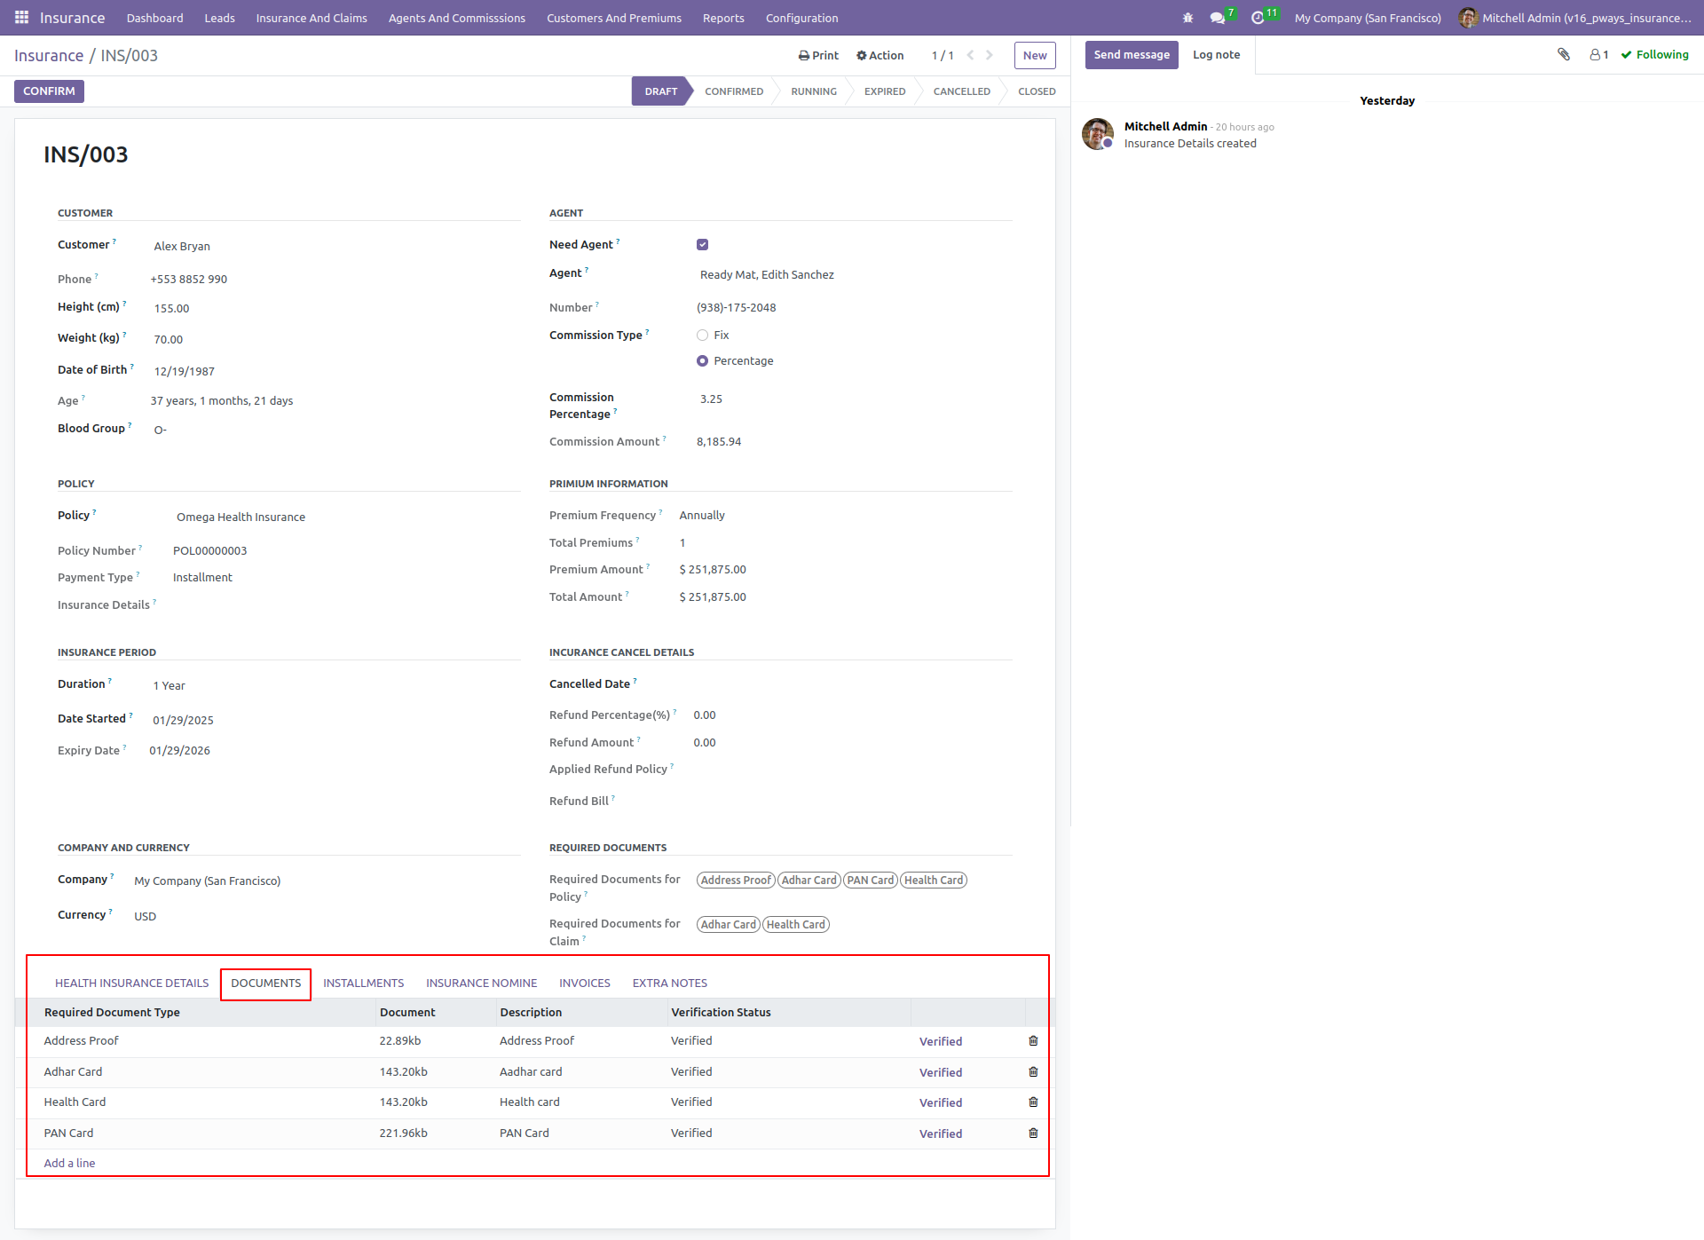
Task: Click the paperclip attachments icon
Action: (1564, 55)
